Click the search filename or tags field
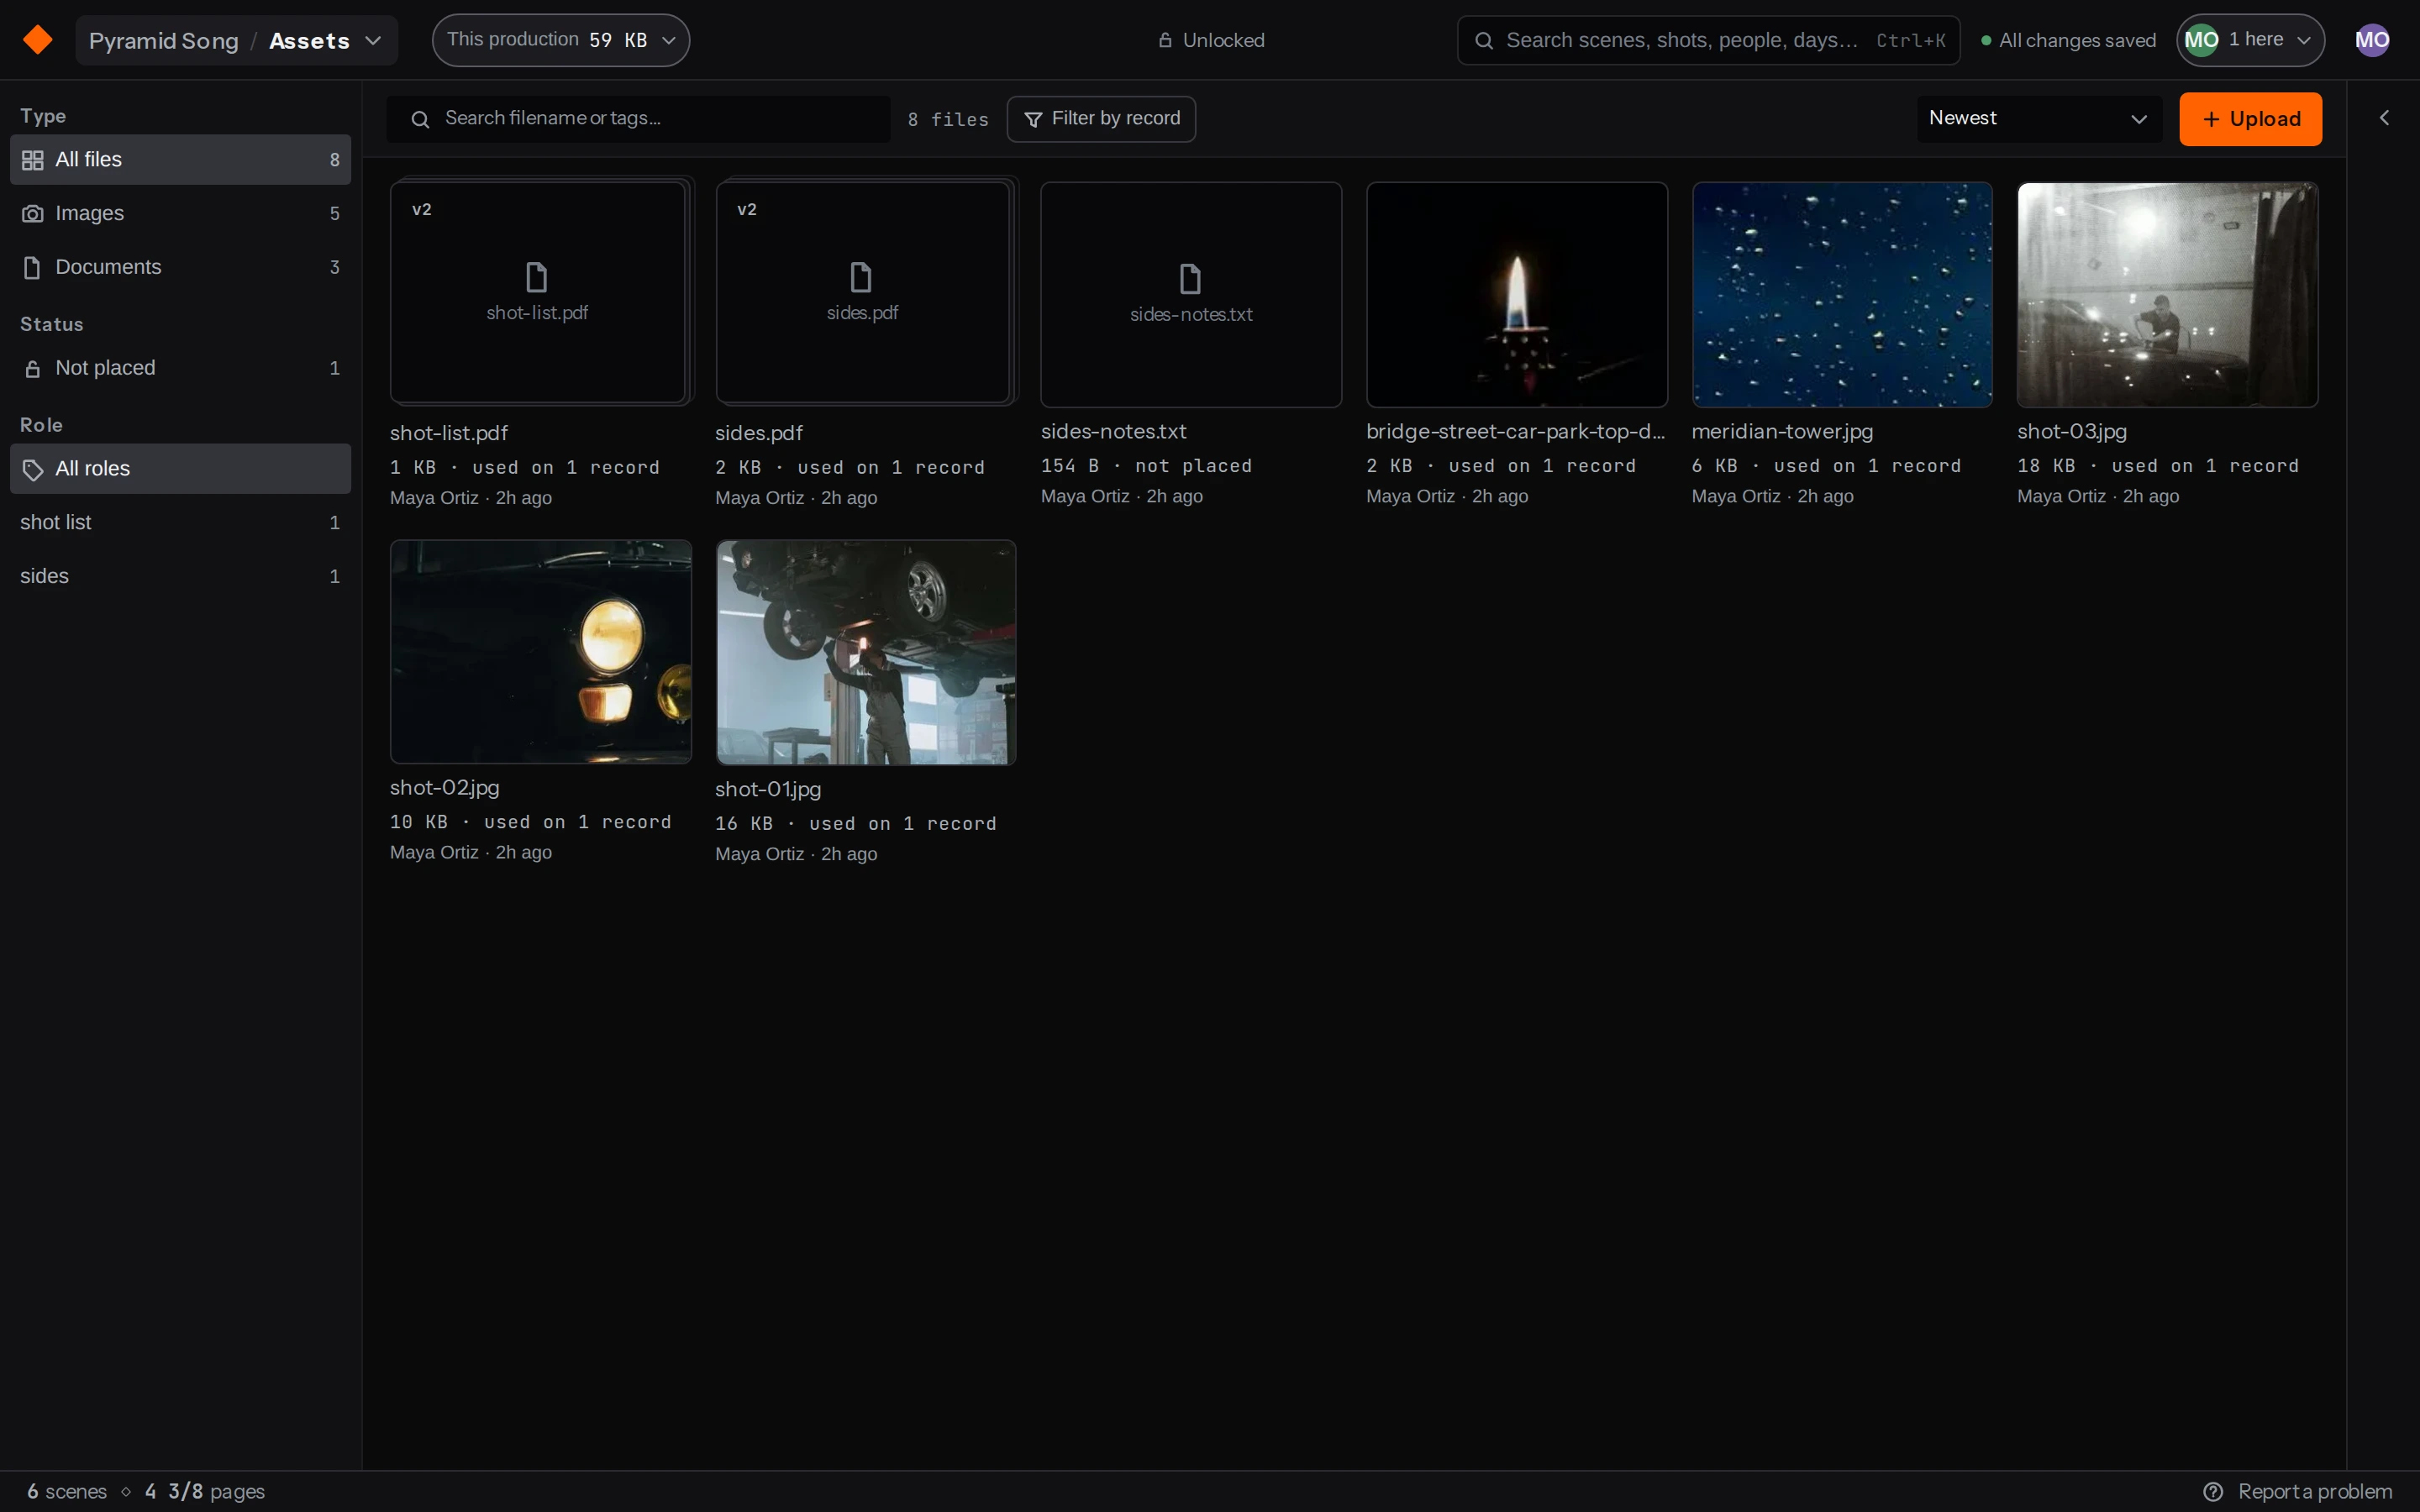Viewport: 2420px width, 1512px height. click(638, 119)
